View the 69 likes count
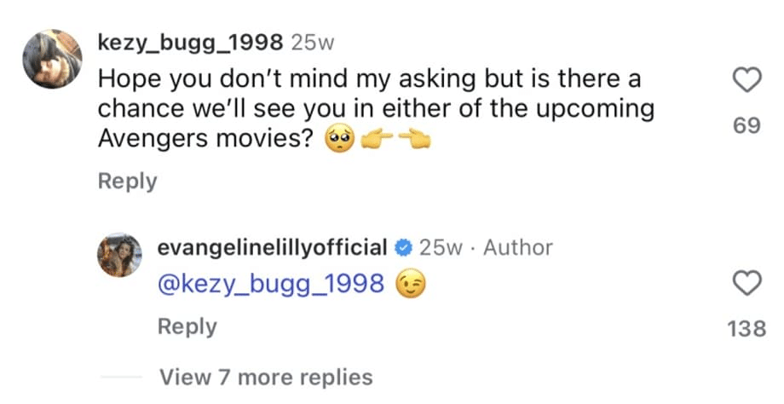The height and width of the screenshot is (404, 784). point(747,126)
